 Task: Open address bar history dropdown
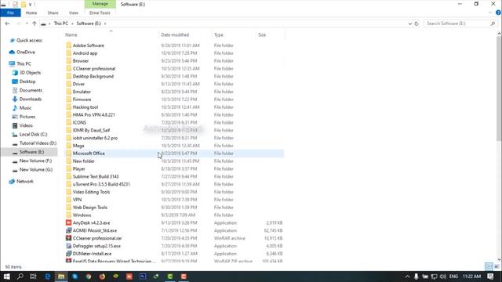click(x=409, y=23)
